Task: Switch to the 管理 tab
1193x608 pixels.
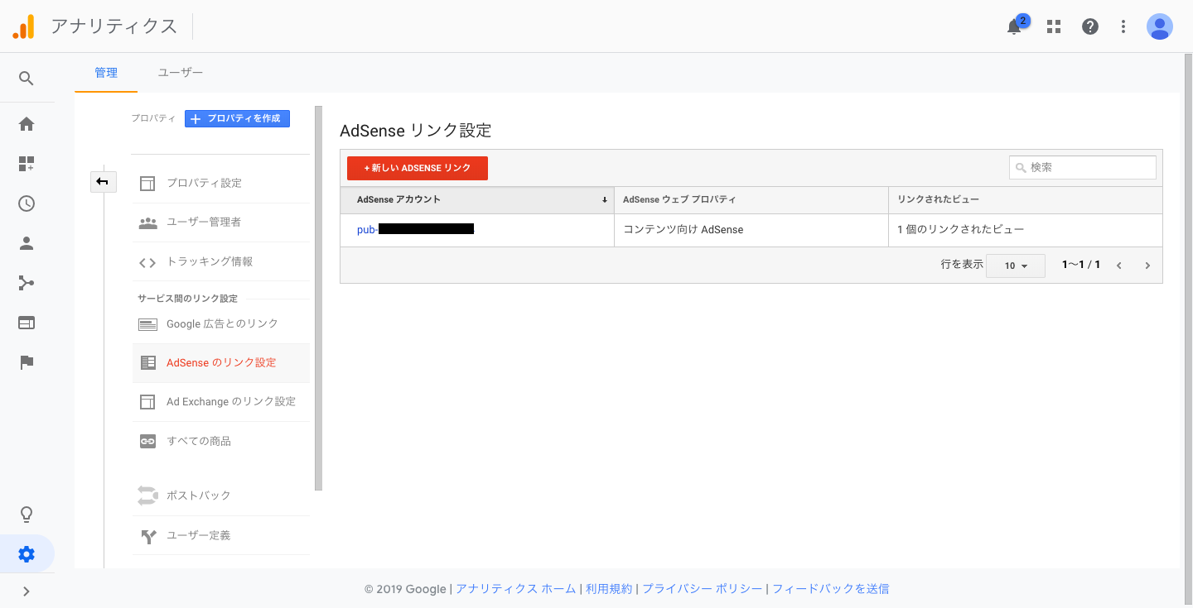Action: [x=106, y=73]
